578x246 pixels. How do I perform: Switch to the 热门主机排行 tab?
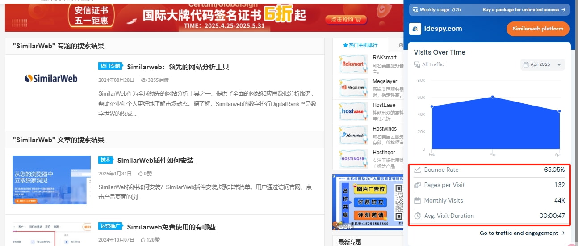point(360,45)
